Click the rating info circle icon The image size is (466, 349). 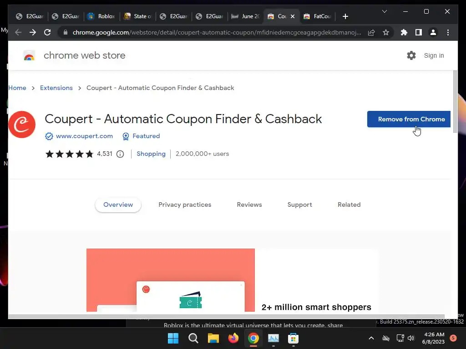[x=120, y=154]
